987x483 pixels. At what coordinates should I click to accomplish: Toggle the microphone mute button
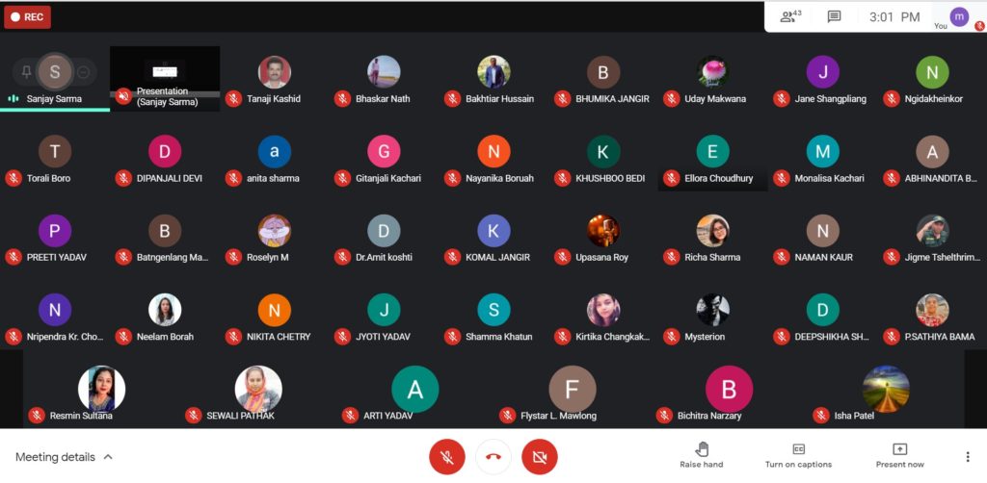click(447, 457)
